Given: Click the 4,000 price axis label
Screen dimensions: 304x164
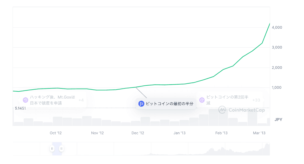Looking at the screenshot, I should point(277,28).
